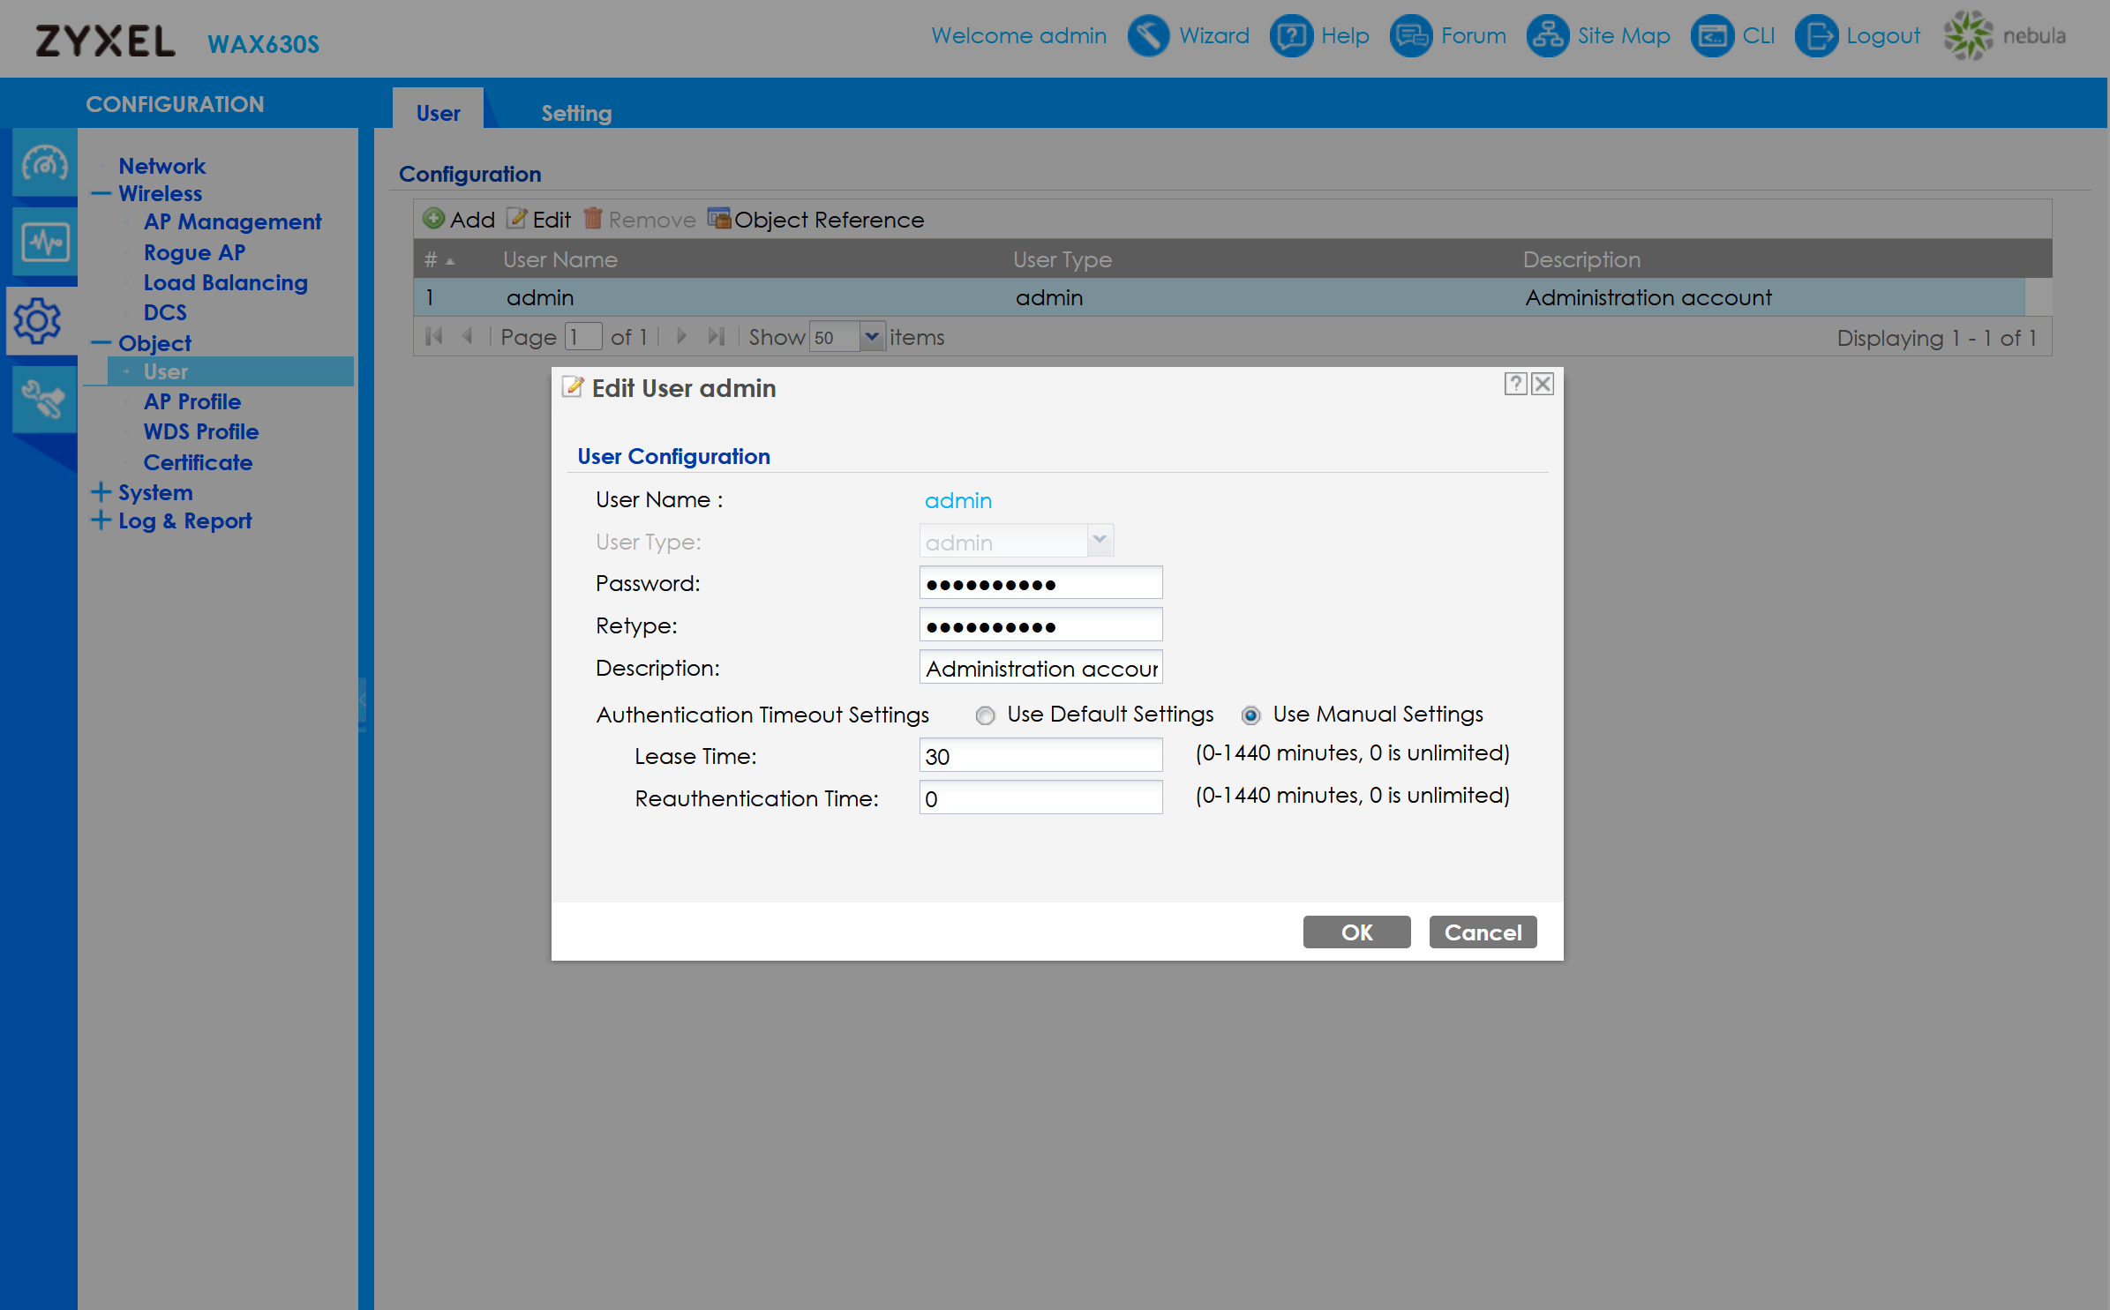Expand the System tree node
The image size is (2110, 1310).
101,492
